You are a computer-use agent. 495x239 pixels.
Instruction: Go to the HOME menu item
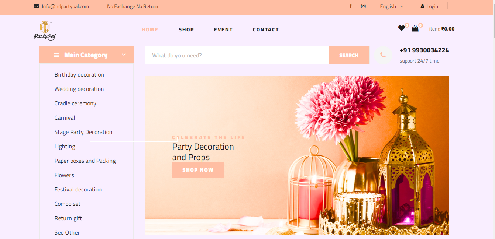(x=150, y=29)
